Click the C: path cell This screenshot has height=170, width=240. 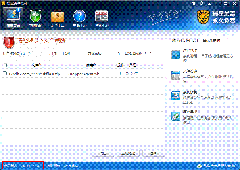(127, 74)
